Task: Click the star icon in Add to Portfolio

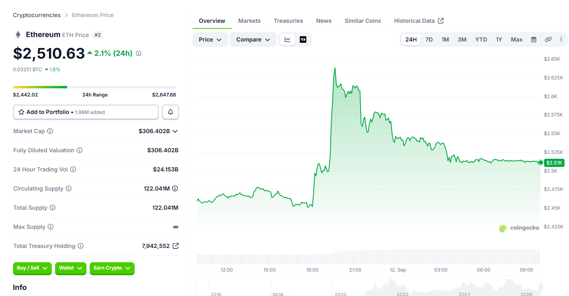Action: [x=21, y=112]
